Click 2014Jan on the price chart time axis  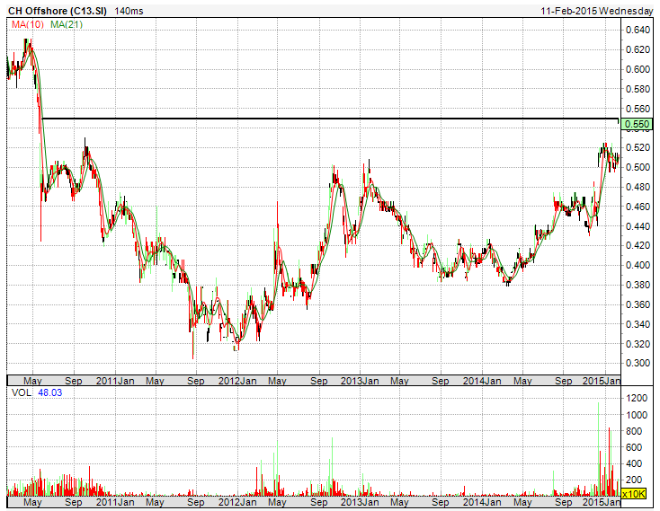tap(482, 380)
